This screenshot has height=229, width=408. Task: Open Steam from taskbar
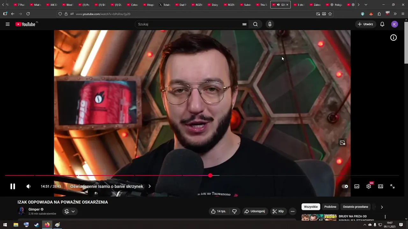click(x=37, y=225)
